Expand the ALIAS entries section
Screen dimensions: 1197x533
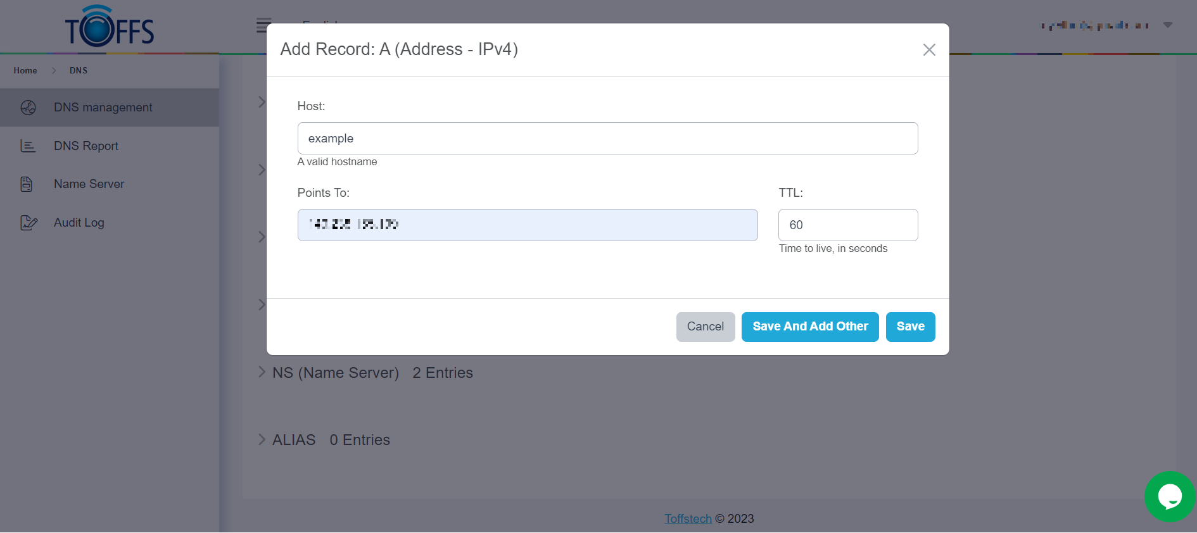point(262,439)
